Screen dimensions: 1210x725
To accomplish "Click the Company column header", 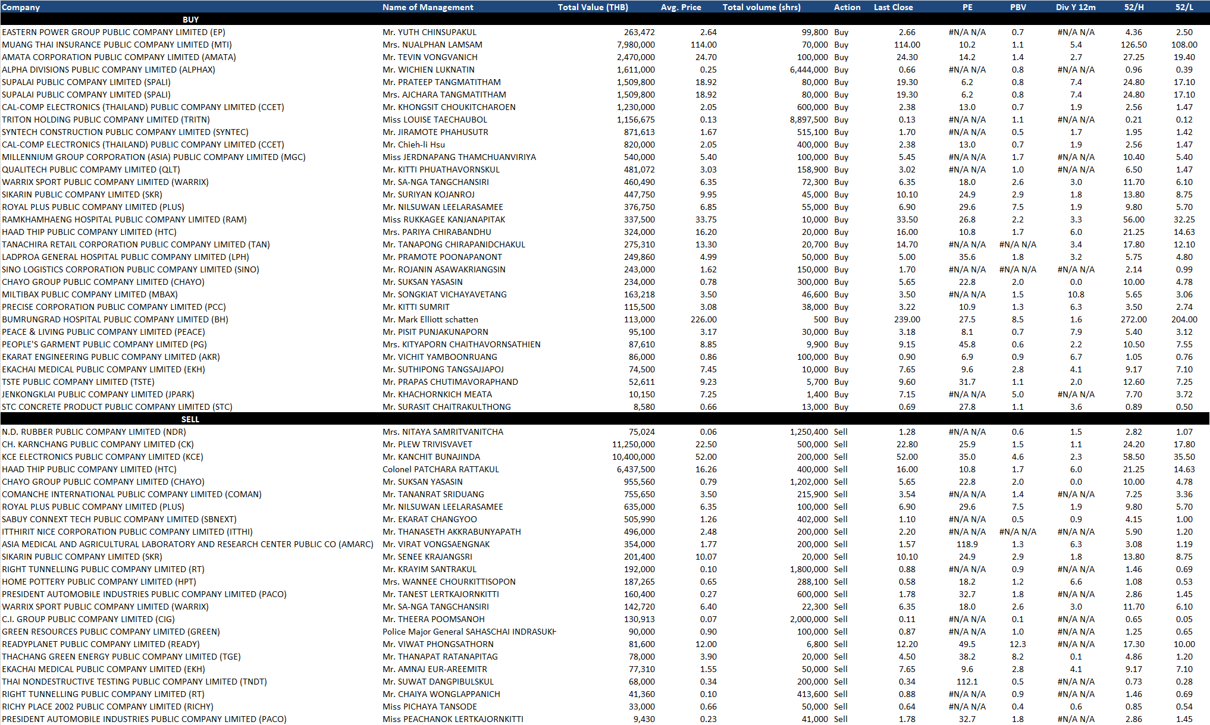I will [21, 7].
